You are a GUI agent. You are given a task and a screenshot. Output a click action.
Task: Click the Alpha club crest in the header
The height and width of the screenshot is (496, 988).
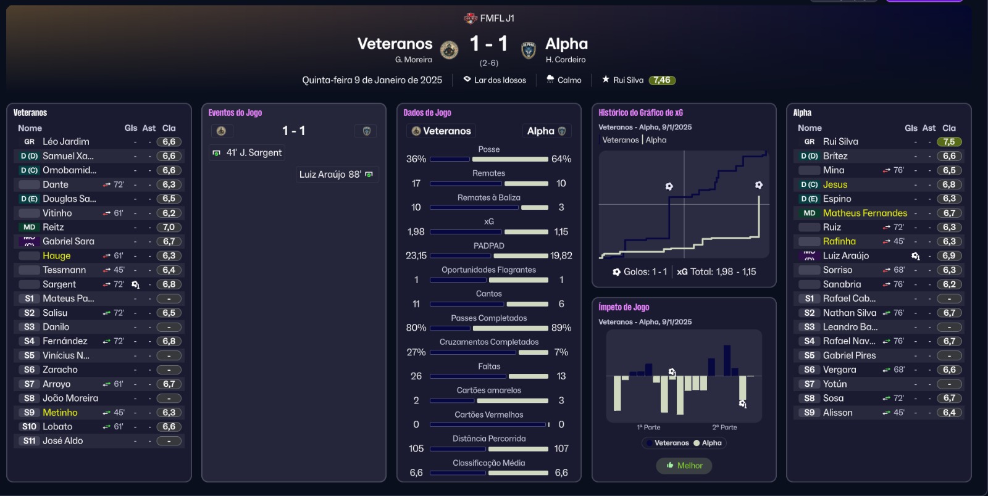pyautogui.click(x=529, y=49)
